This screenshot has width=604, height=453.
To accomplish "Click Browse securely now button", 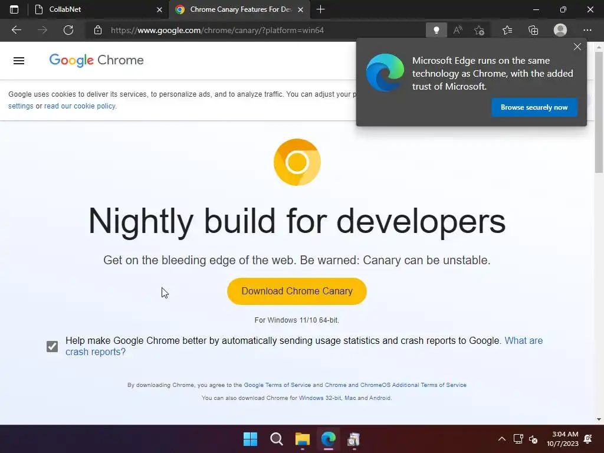I will (x=534, y=107).
